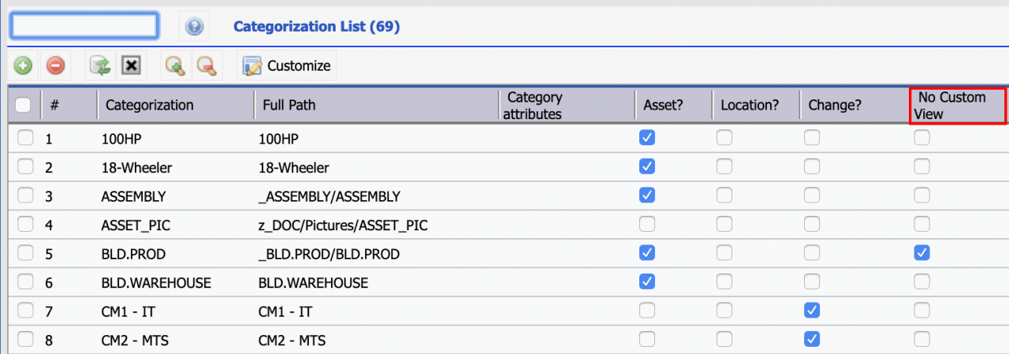The height and width of the screenshot is (354, 1009).
Task: Uncheck the Asset? checkbox for 100HP
Action: coord(647,138)
